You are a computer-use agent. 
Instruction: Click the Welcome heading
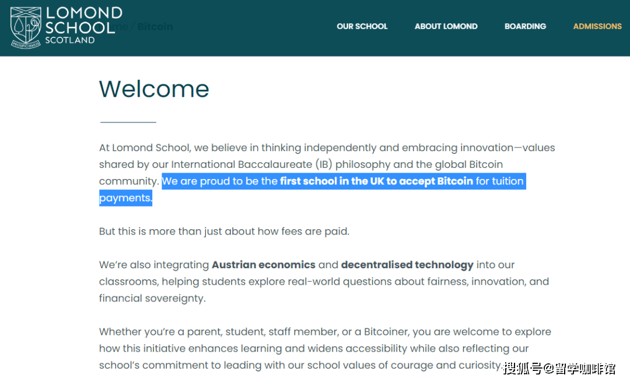pyautogui.click(x=154, y=89)
